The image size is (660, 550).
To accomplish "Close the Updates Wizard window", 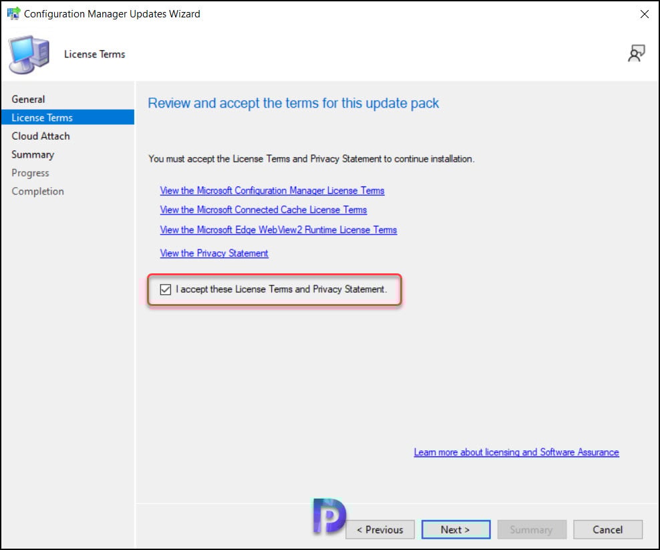I will [644, 14].
